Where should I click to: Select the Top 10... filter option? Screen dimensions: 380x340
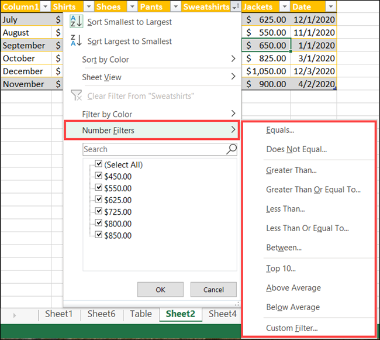click(x=281, y=269)
